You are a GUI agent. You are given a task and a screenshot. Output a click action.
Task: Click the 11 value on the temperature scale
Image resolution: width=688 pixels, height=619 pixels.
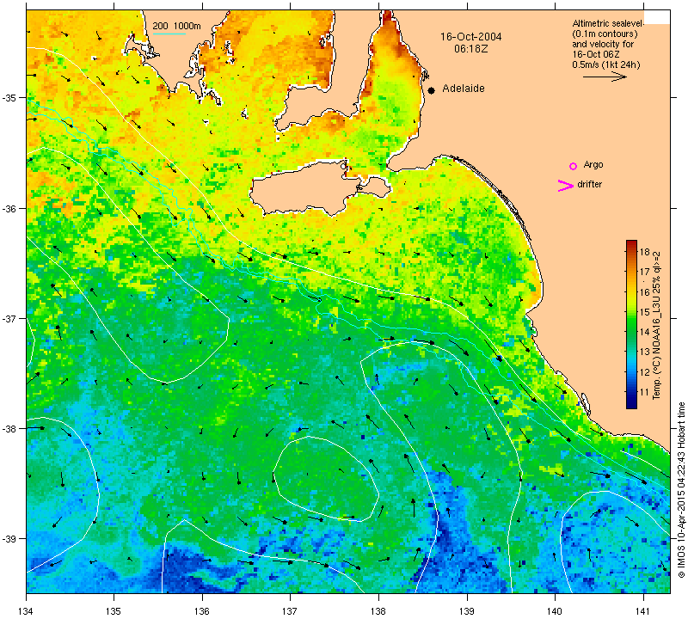tap(644, 392)
